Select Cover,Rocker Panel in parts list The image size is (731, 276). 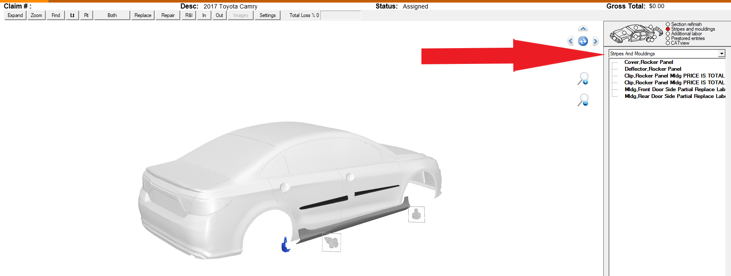point(648,62)
